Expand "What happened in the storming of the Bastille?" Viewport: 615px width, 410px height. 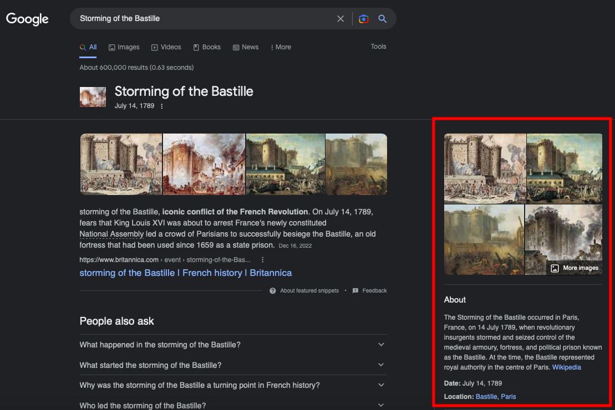pyautogui.click(x=233, y=345)
